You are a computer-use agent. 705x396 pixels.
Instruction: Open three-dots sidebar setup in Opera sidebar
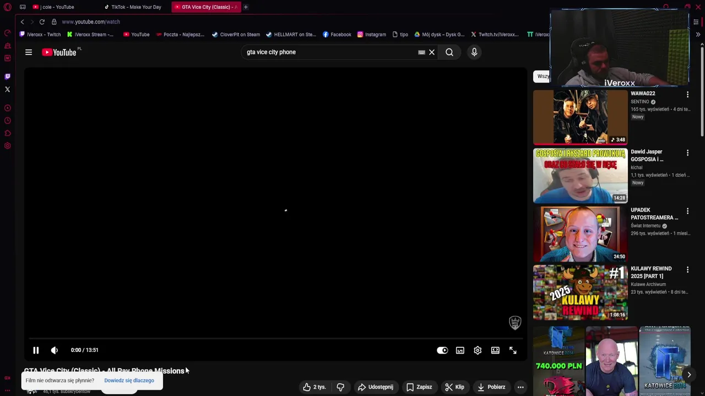click(x=8, y=390)
